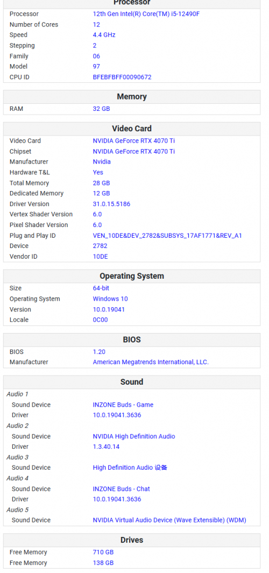Select INZONE Buds - Chat sound device
Screen dimensions: 269x573
coord(122,489)
